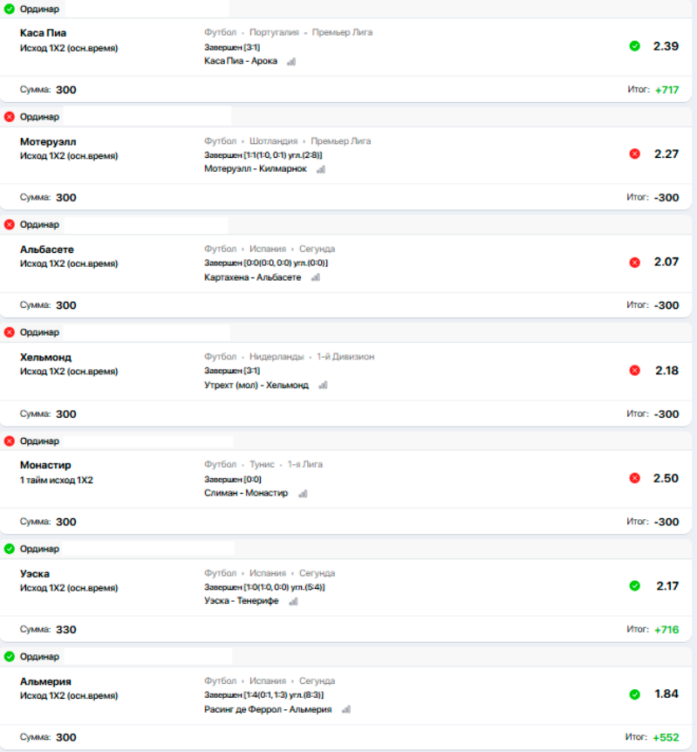This screenshot has width=697, height=752.
Task: Go to the Шотландия category link
Action: [x=273, y=140]
